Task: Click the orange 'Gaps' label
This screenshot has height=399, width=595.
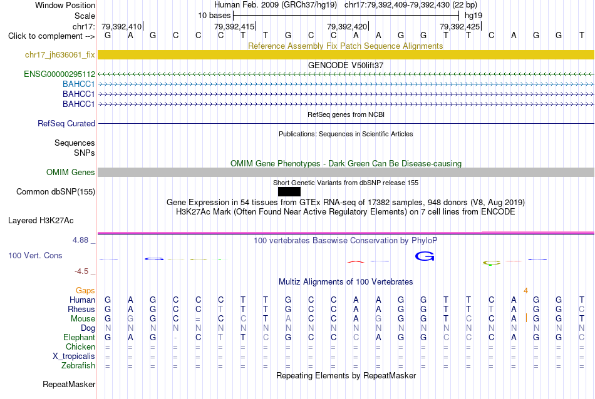Action: (x=85, y=291)
